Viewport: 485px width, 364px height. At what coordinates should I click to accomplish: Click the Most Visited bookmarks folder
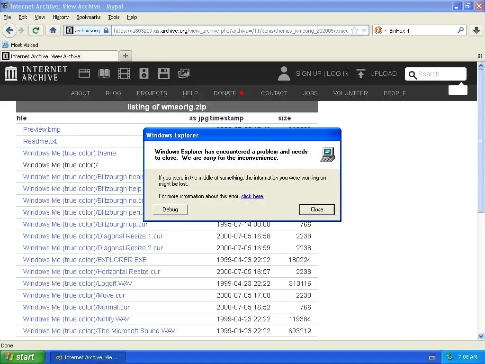coord(20,45)
